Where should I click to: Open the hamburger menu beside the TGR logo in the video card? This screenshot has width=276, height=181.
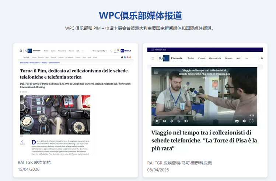pyautogui.click(x=153, y=58)
